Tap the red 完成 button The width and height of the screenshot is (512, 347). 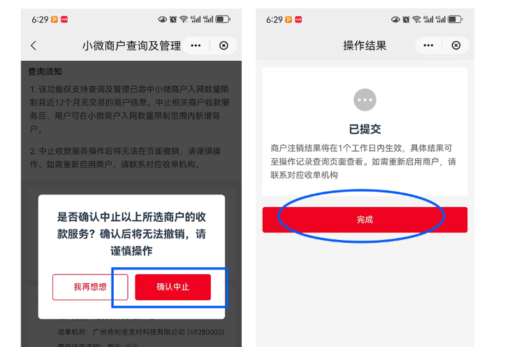tap(365, 220)
